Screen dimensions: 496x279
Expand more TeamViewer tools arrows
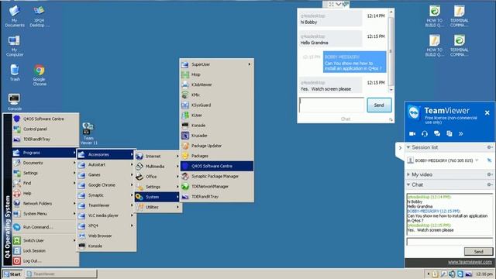coord(461,134)
